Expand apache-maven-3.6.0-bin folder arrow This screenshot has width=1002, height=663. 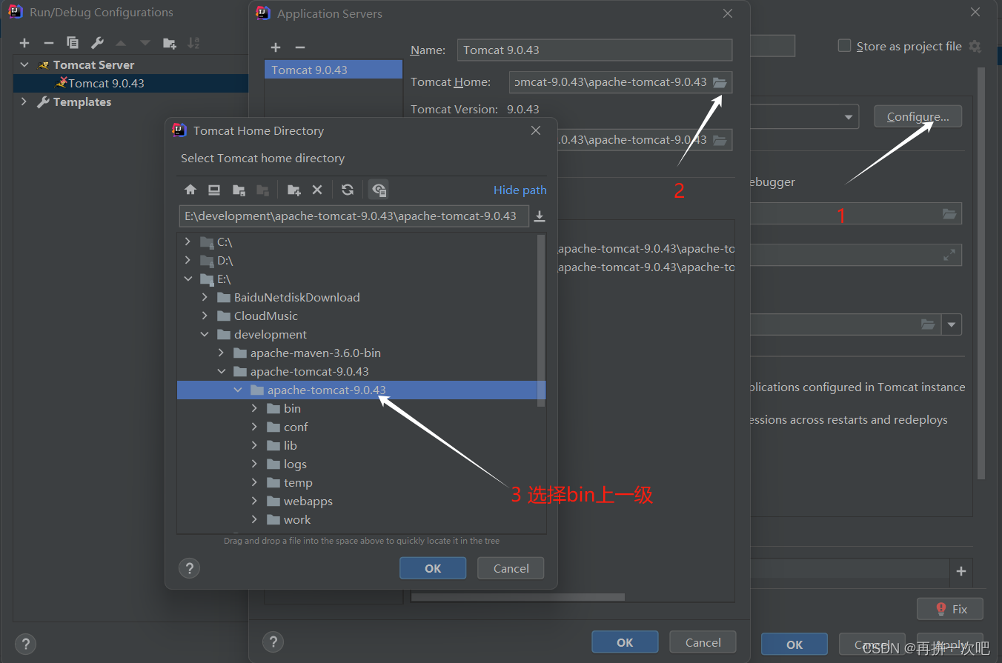[221, 353]
